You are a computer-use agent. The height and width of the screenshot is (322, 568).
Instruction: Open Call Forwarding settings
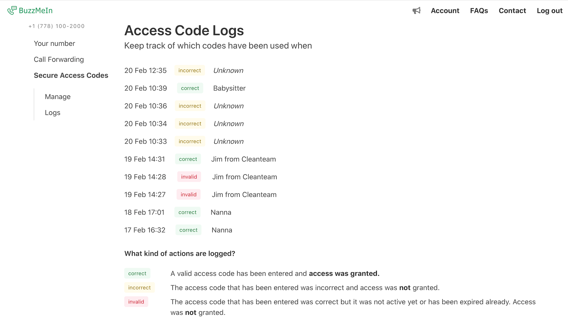59,59
